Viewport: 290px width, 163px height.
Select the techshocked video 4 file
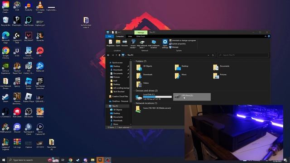tap(86, 23)
